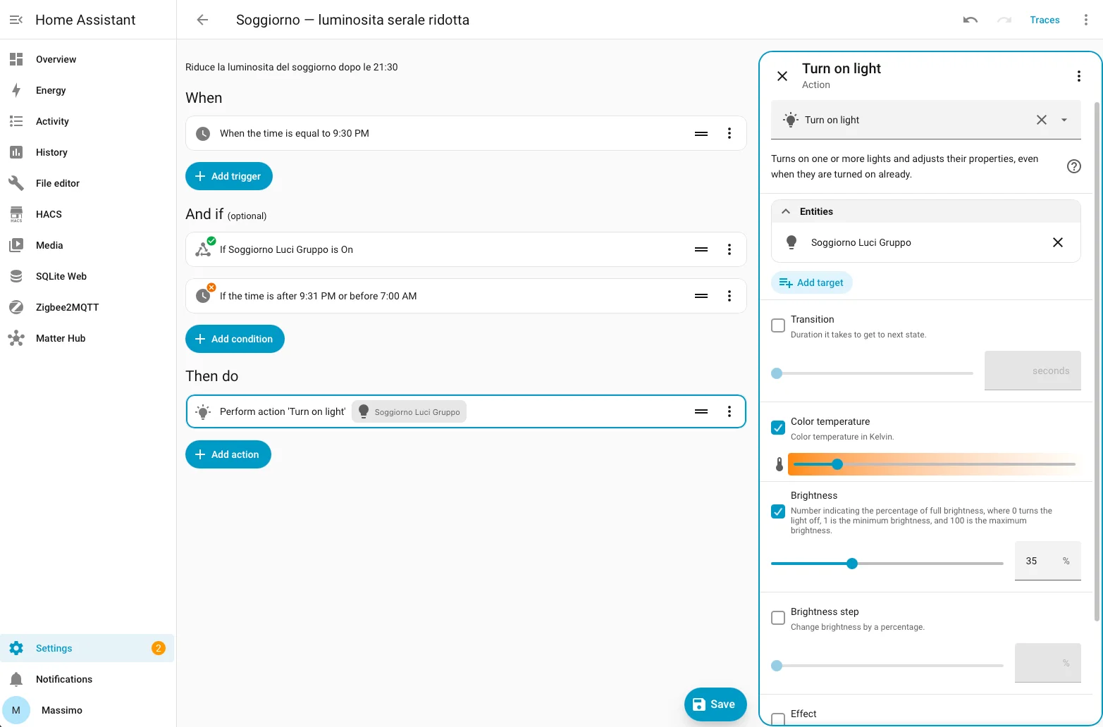Click the Brightness step slider
The width and height of the screenshot is (1103, 727).
tap(887, 666)
